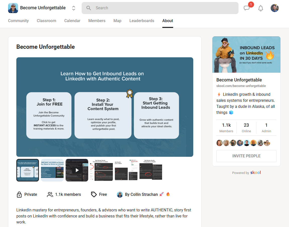Select the fifth member results thumbnail
This screenshot has height=227, width=289.
[x=126, y=170]
